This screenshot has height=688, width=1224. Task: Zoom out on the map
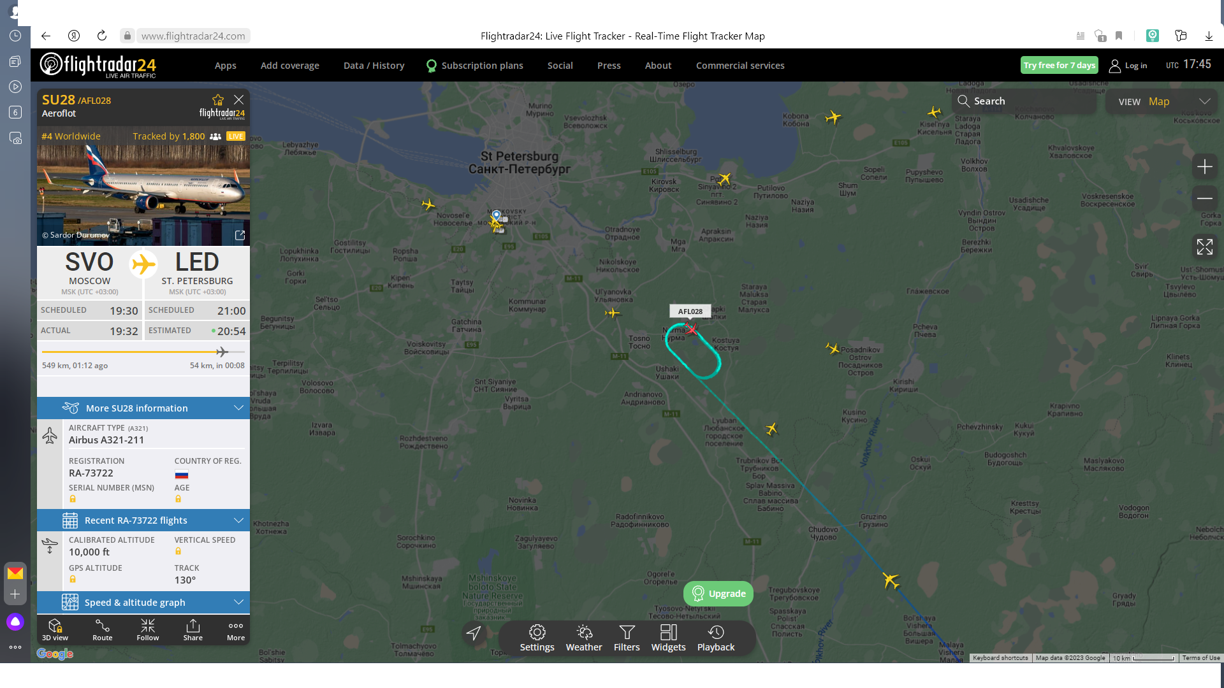click(1204, 198)
